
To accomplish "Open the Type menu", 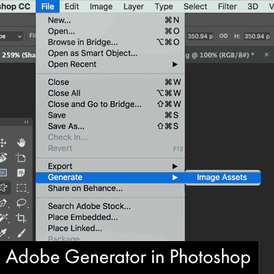I will tap(164, 6).
